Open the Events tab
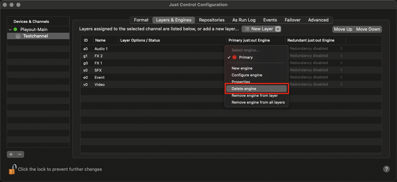The width and height of the screenshot is (397, 182). 270,20
